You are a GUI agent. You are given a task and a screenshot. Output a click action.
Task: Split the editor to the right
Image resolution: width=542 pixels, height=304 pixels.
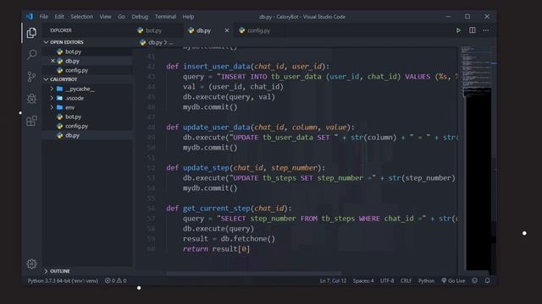[x=473, y=30]
